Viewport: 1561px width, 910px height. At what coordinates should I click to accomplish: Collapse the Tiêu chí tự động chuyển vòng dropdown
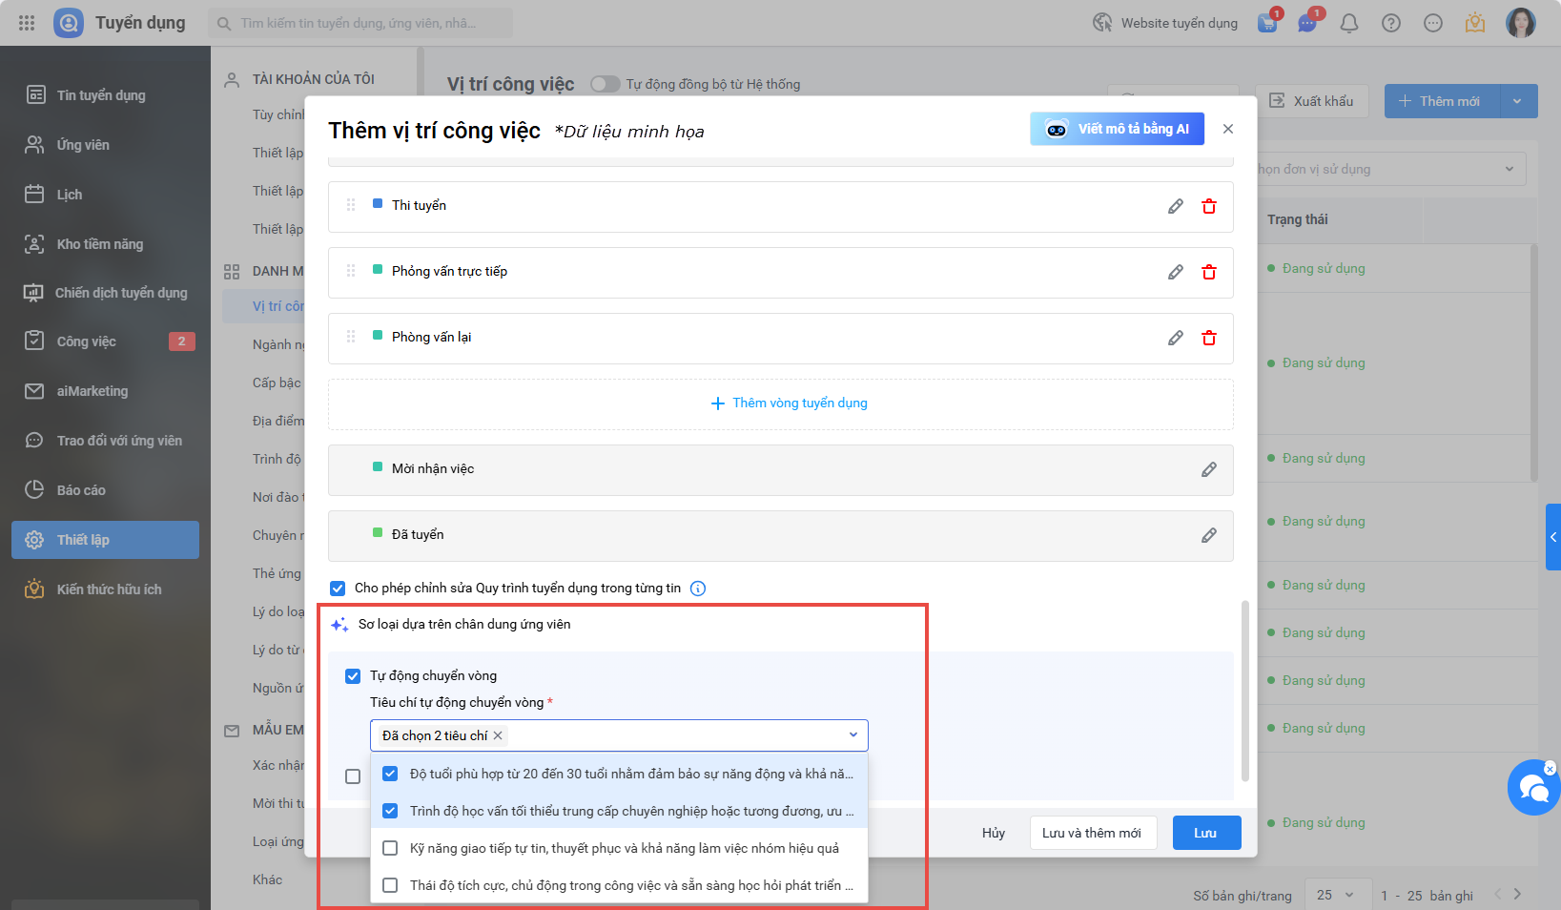pos(852,735)
